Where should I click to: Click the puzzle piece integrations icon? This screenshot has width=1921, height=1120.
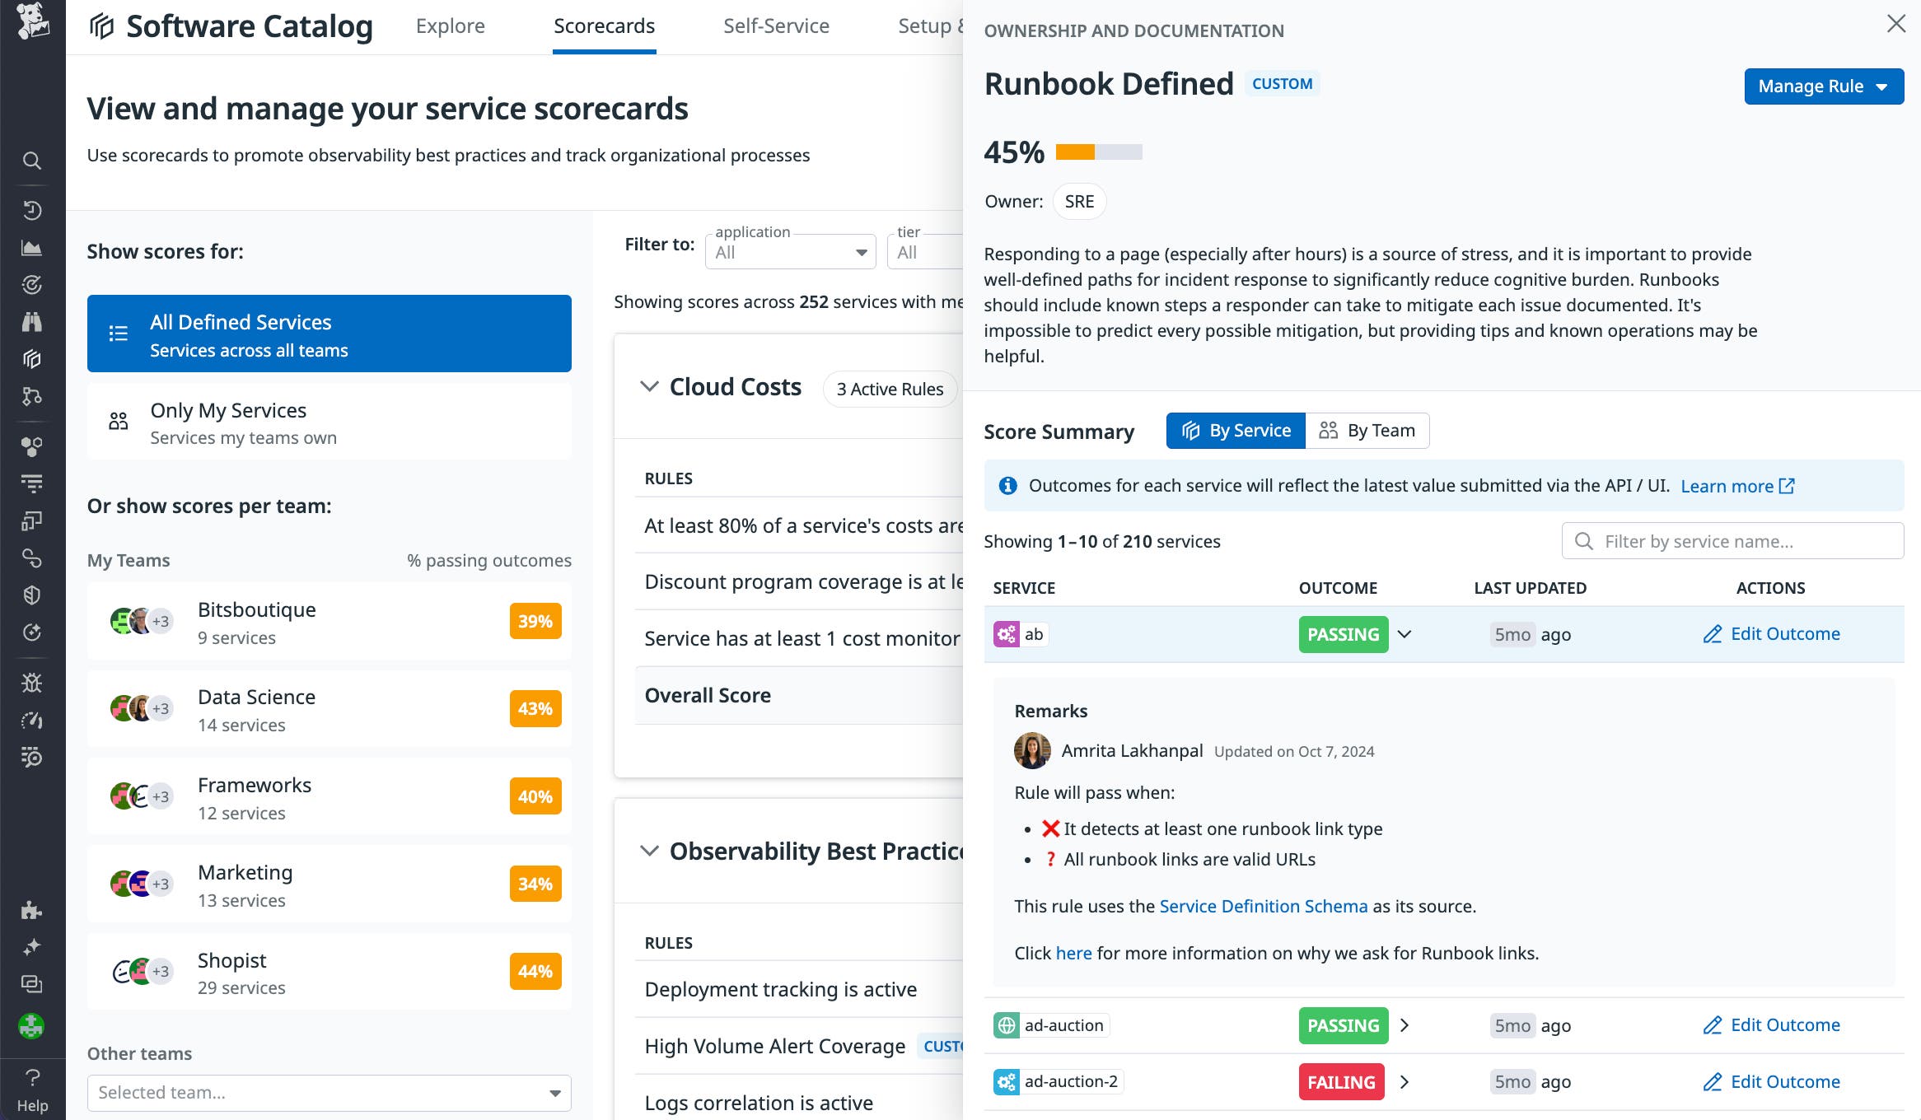tap(31, 910)
